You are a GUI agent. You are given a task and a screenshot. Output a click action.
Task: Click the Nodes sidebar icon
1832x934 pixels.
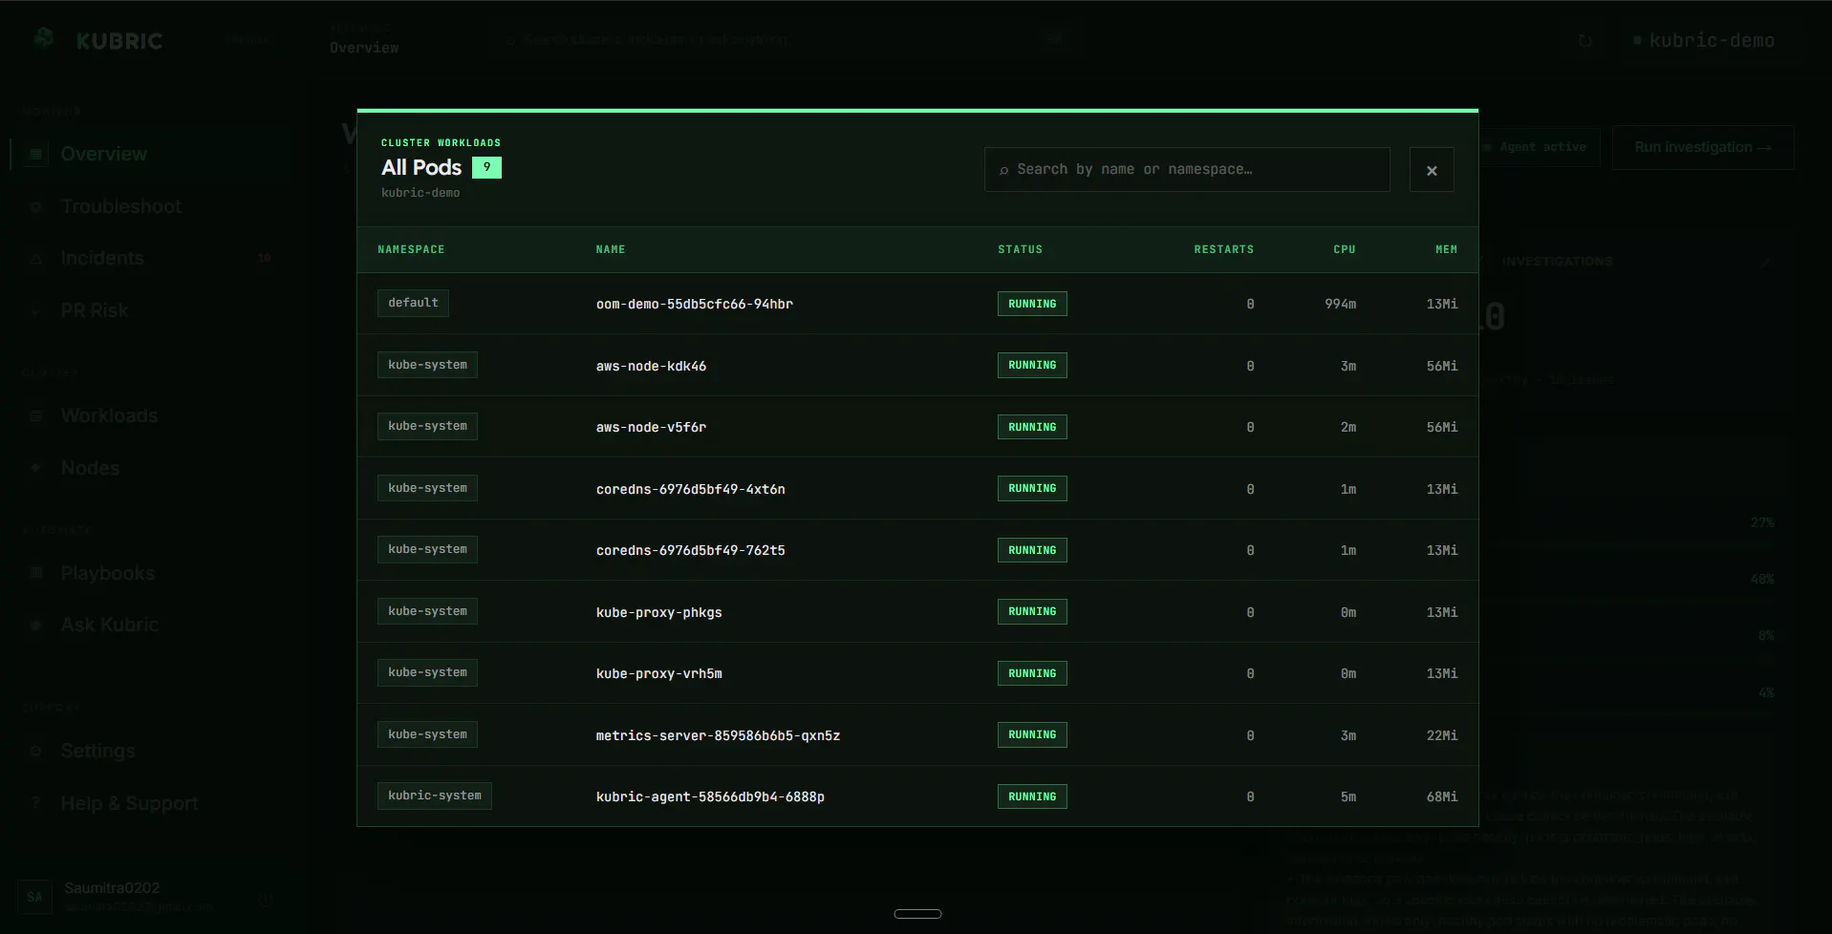point(36,468)
